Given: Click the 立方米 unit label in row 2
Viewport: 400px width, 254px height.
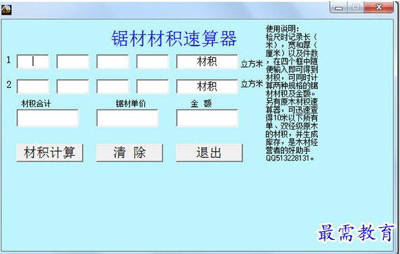Looking at the screenshot, I should pos(252,83).
